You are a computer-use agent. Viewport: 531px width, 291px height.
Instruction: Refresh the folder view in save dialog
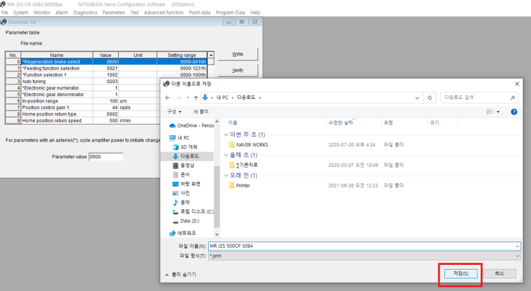430,97
